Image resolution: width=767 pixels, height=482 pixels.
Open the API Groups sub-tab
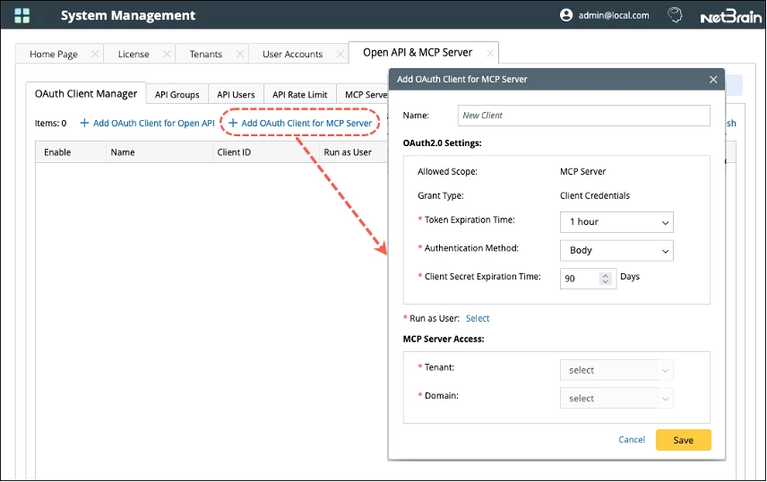click(177, 94)
